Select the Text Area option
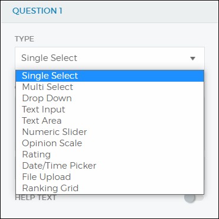The width and height of the screenshot is (219, 219). (x=110, y=121)
